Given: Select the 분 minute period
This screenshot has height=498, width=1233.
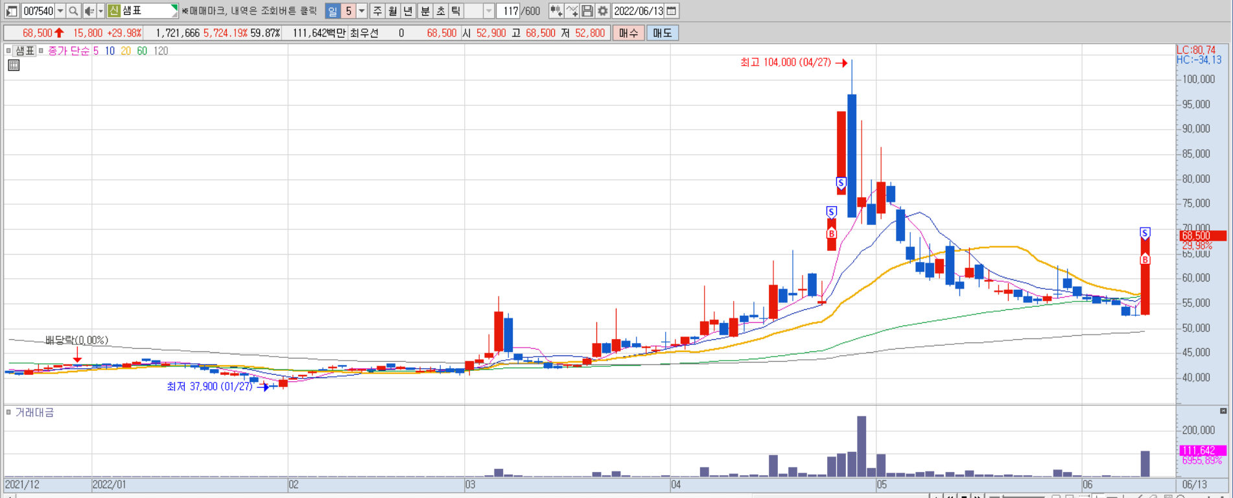Looking at the screenshot, I should pyautogui.click(x=425, y=11).
